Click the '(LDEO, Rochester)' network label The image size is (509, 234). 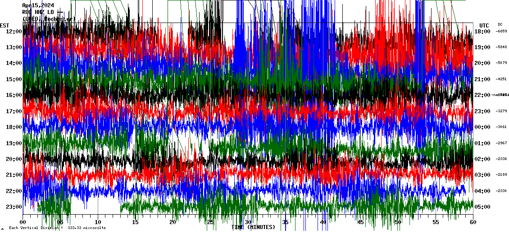tap(49, 19)
